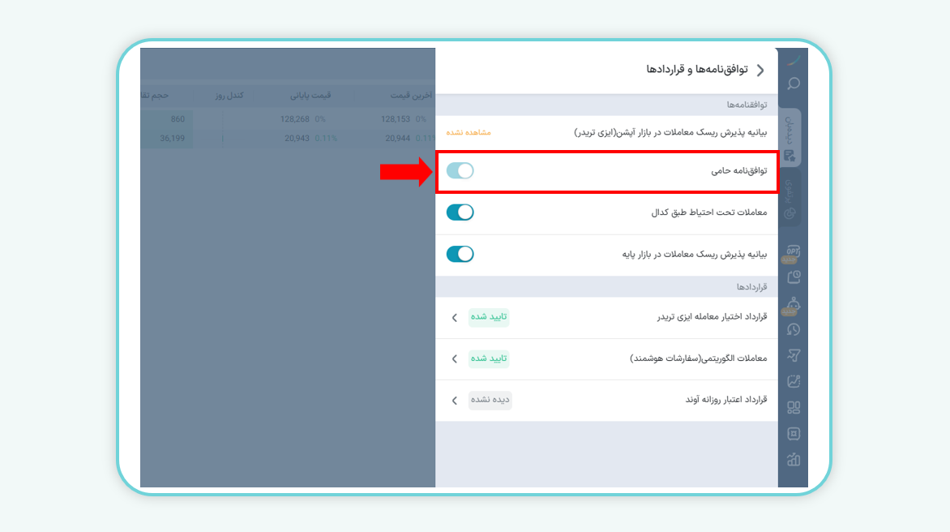Viewport: 950px width, 532px height.
Task: Select the توافقنامه‌ها section header
Action: (x=750, y=103)
